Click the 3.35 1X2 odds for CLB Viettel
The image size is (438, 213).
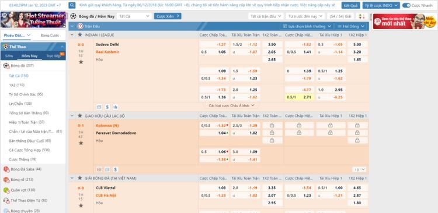(x=272, y=188)
